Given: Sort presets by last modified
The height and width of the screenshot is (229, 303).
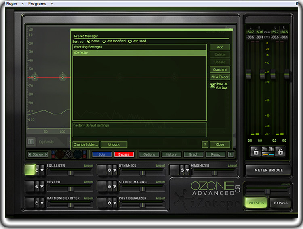Looking at the screenshot, I should 104,41.
